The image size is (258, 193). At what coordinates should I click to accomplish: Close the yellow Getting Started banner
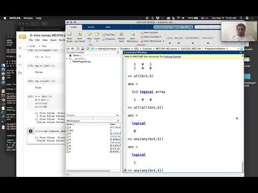coord(242,56)
